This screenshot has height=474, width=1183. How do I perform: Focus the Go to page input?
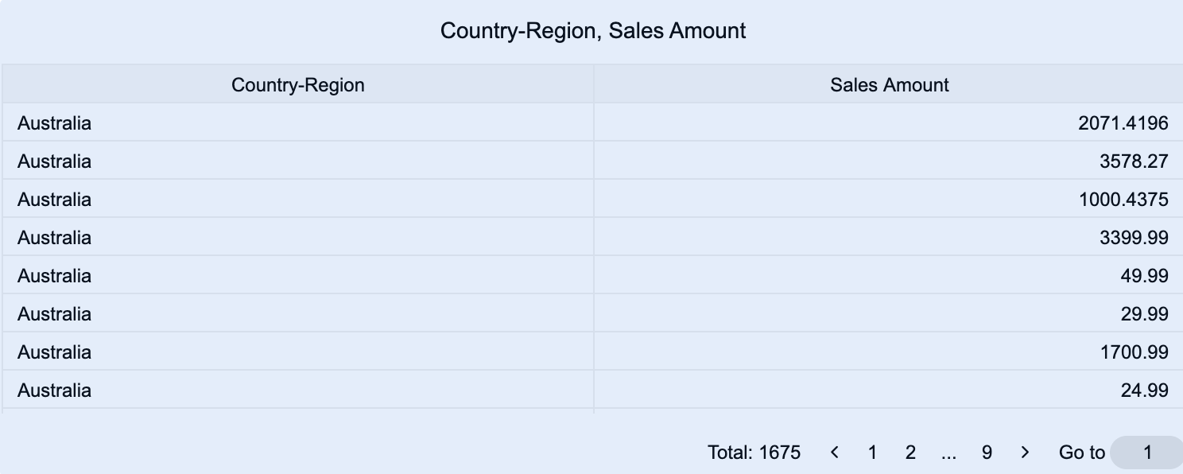(1146, 453)
